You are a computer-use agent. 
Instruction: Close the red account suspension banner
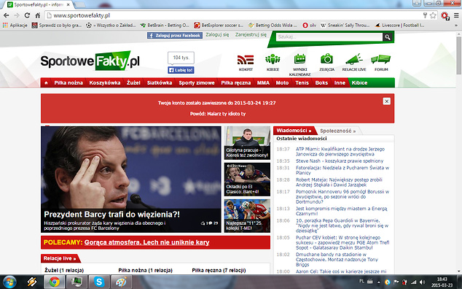[x=386, y=101]
